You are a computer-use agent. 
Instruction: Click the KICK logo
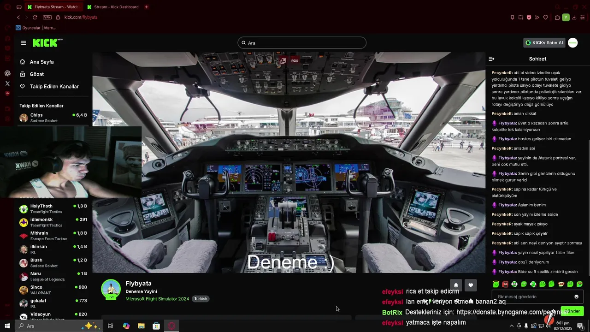(47, 43)
